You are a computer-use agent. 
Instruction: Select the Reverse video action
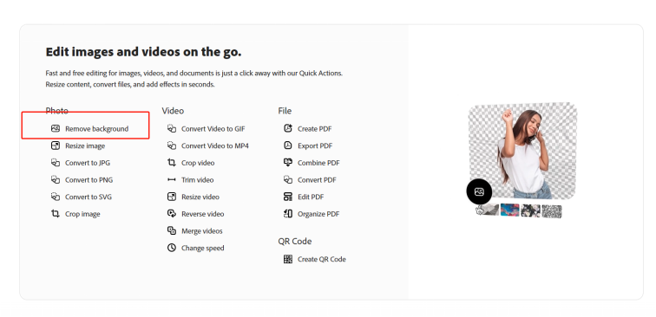202,214
